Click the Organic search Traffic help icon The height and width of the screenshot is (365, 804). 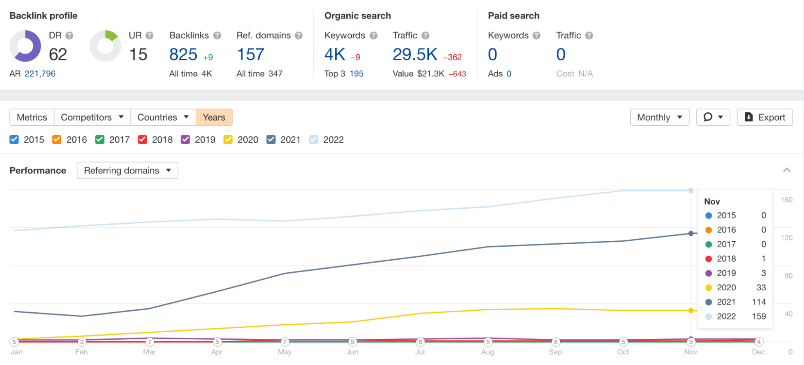click(x=425, y=36)
